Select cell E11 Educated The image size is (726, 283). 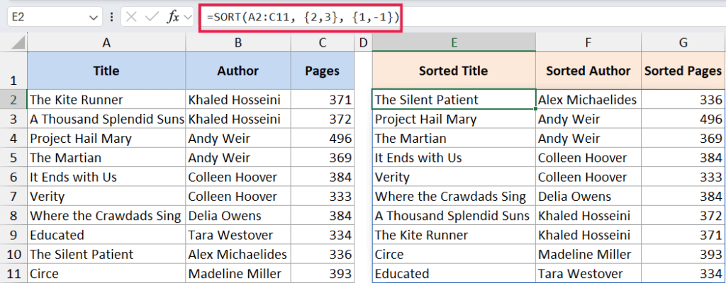pyautogui.click(x=454, y=274)
